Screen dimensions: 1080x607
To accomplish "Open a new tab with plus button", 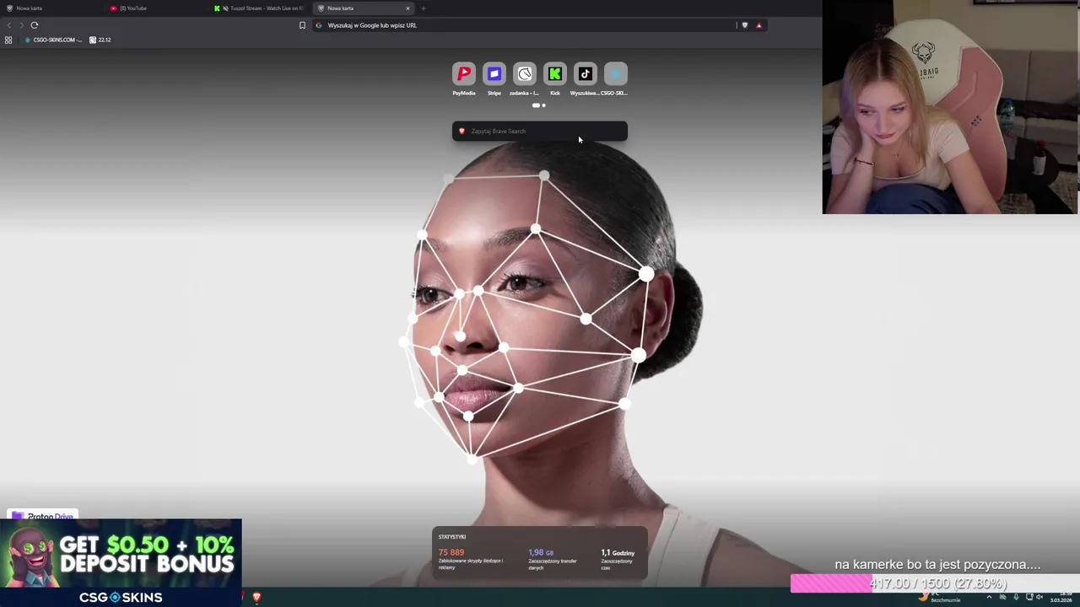I will [x=424, y=8].
